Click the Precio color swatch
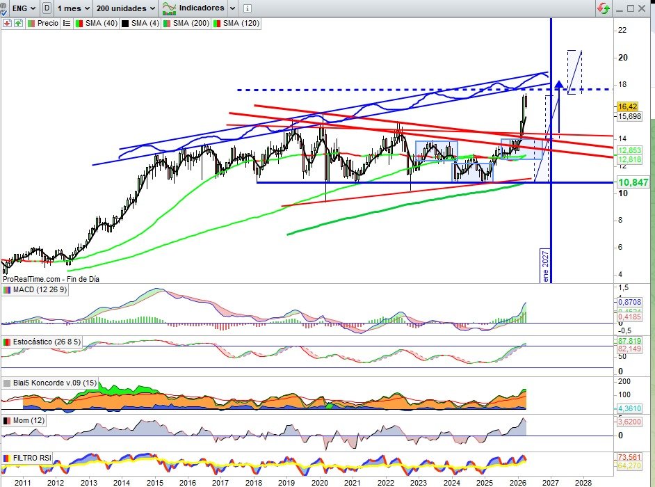This screenshot has width=655, height=487. tap(31, 24)
